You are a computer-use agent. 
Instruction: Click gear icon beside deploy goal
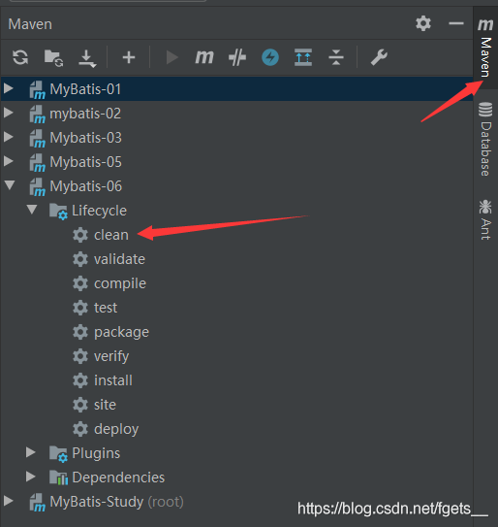click(80, 429)
